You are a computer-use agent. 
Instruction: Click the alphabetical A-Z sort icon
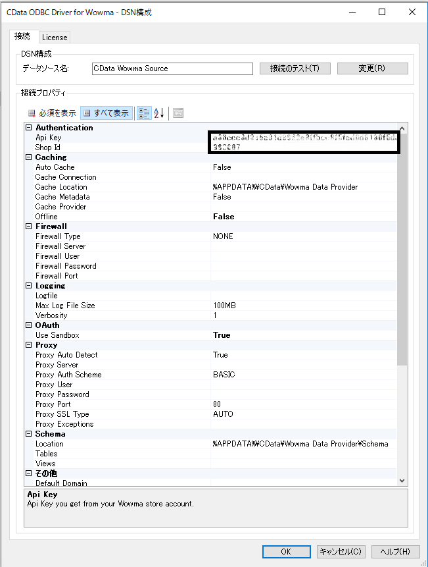click(x=159, y=113)
